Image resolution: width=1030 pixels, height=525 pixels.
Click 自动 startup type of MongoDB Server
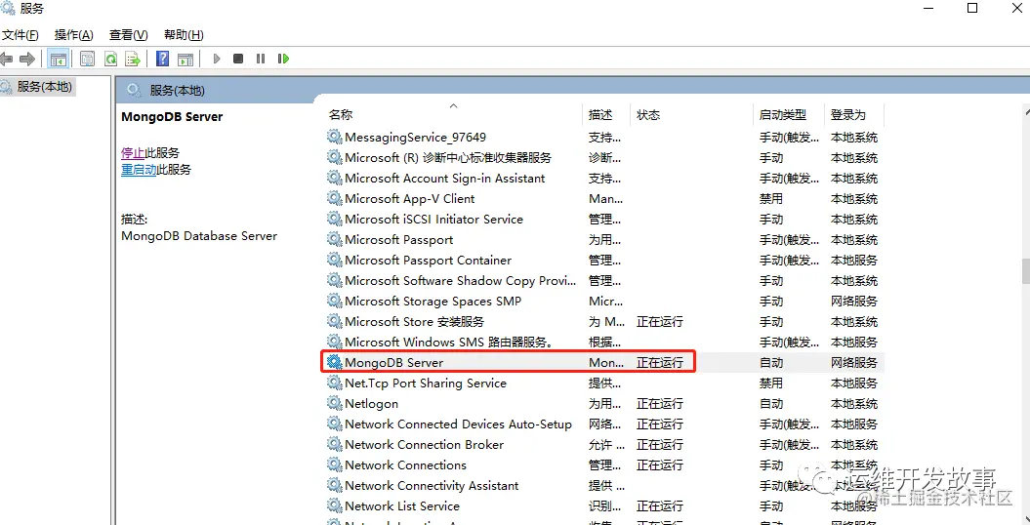tap(771, 363)
